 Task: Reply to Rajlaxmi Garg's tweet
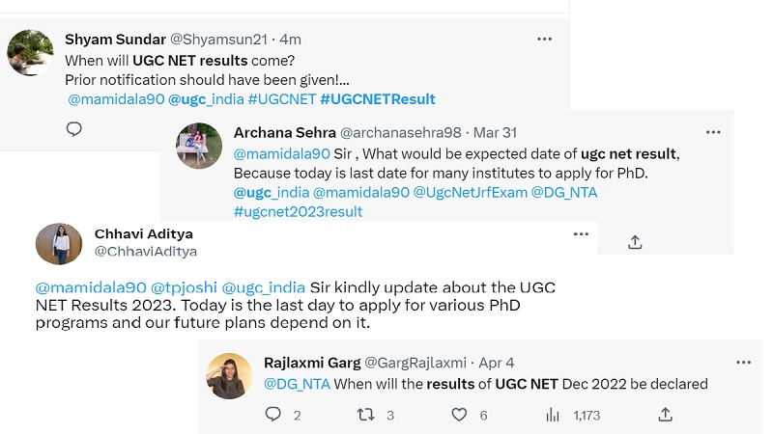click(273, 415)
